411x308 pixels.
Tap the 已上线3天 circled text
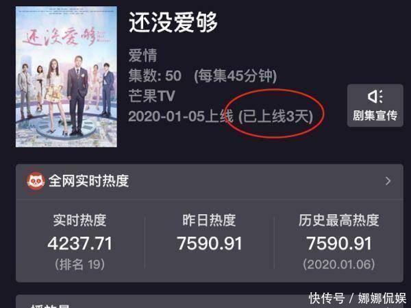276,117
